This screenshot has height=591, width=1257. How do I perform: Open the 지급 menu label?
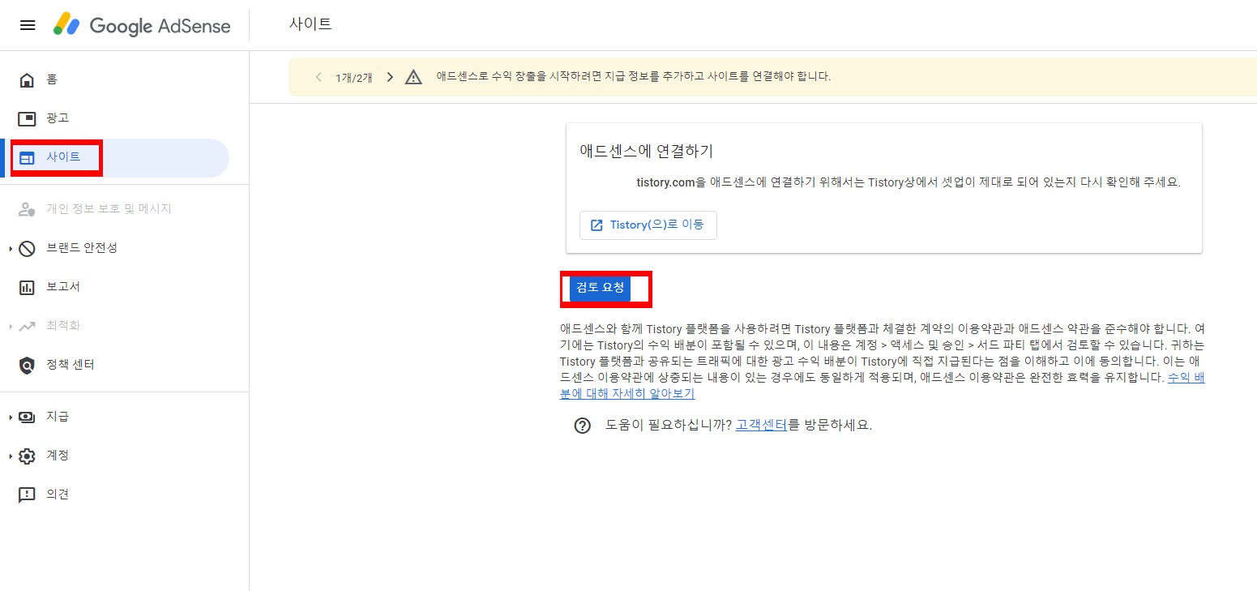[58, 417]
